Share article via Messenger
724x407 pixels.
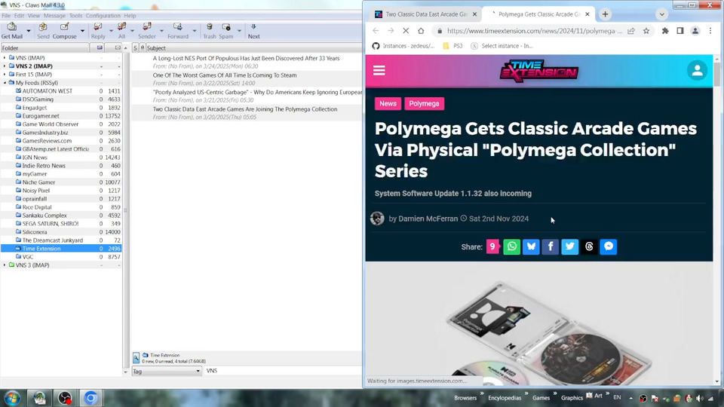tap(609, 246)
